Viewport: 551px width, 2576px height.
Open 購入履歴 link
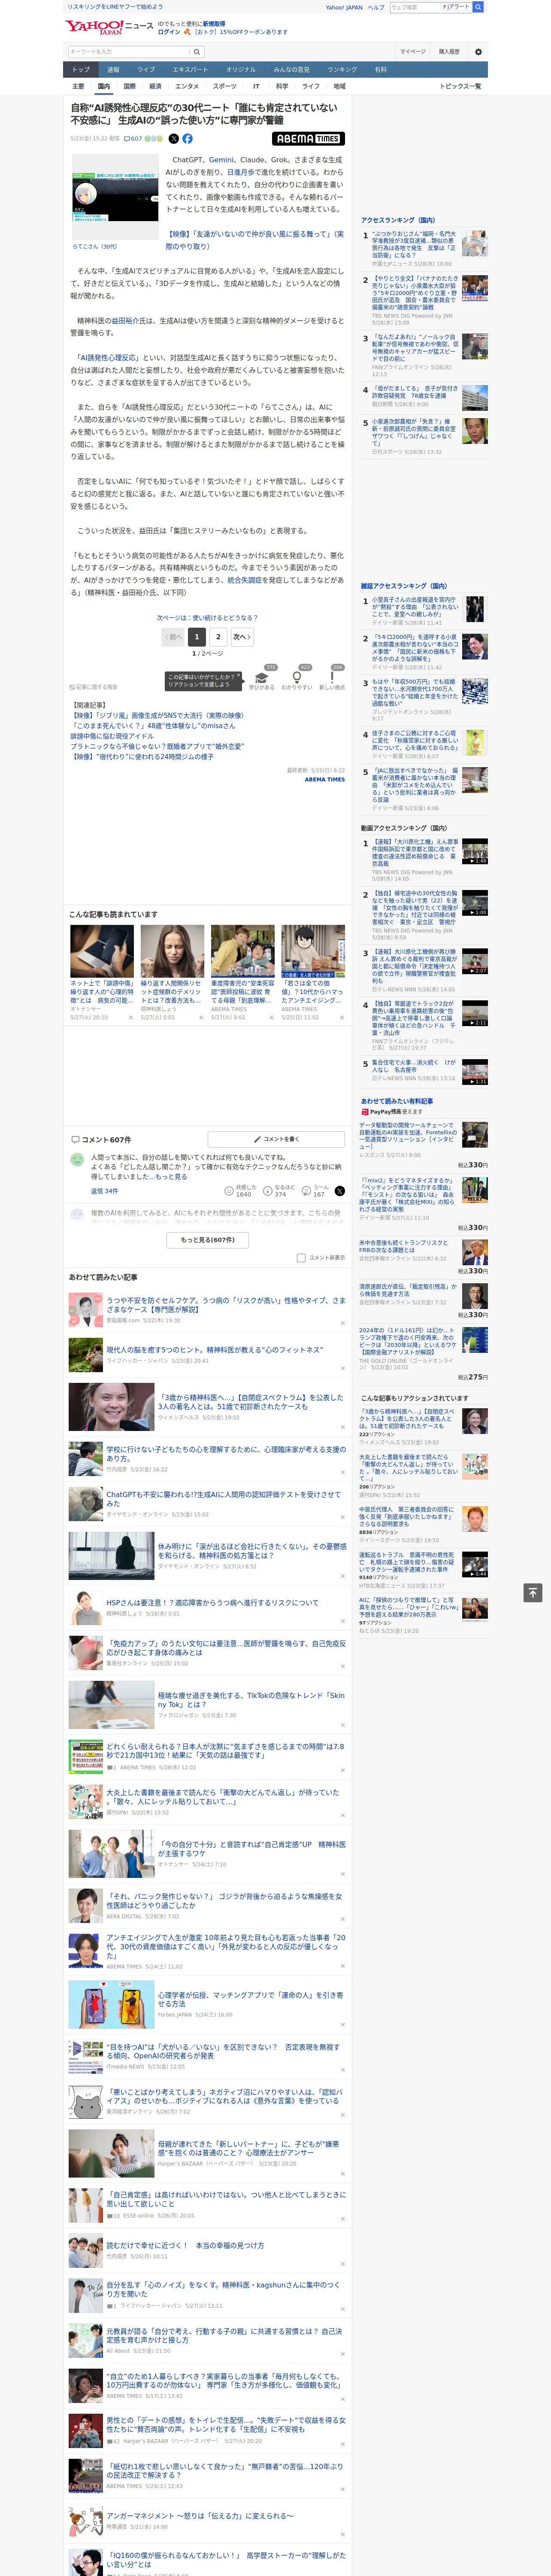(449, 51)
